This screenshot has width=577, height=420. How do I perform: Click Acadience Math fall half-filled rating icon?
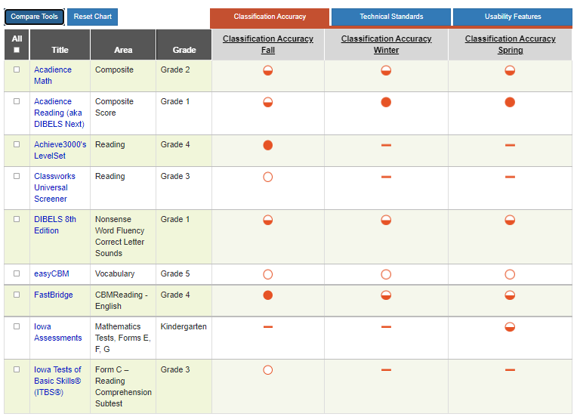click(268, 70)
